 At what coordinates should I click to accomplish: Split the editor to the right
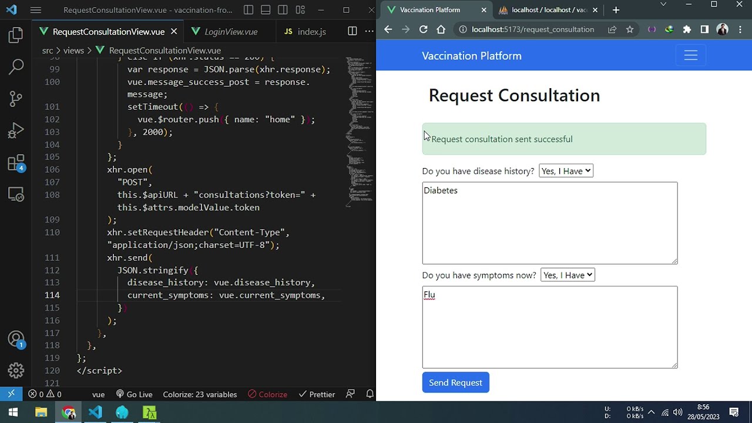352,31
